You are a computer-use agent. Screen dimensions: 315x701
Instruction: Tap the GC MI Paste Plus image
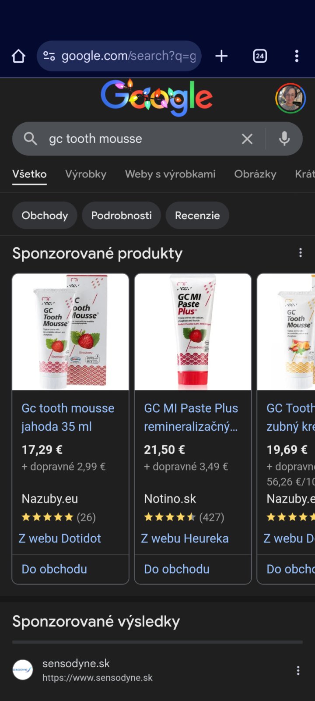(x=193, y=332)
